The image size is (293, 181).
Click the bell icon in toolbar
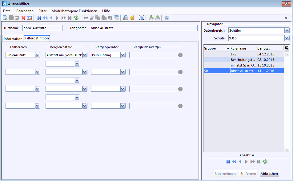[132, 18]
